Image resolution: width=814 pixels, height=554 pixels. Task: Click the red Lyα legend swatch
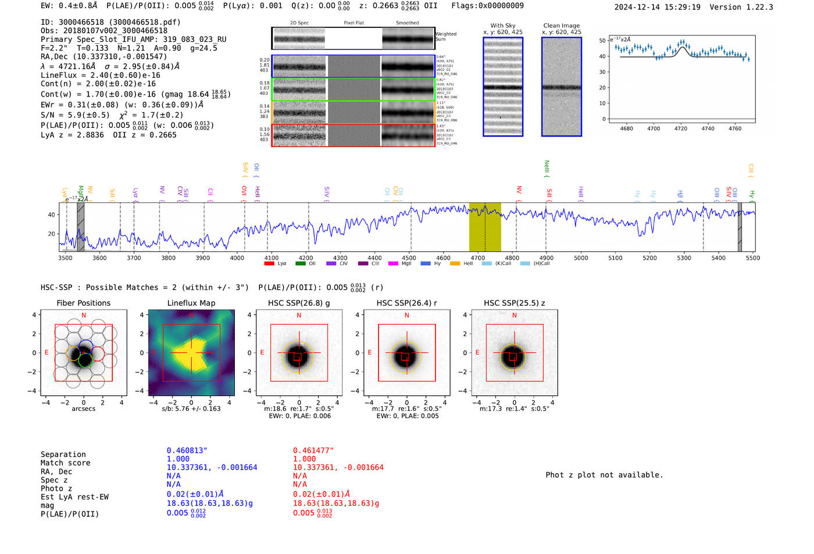(269, 263)
